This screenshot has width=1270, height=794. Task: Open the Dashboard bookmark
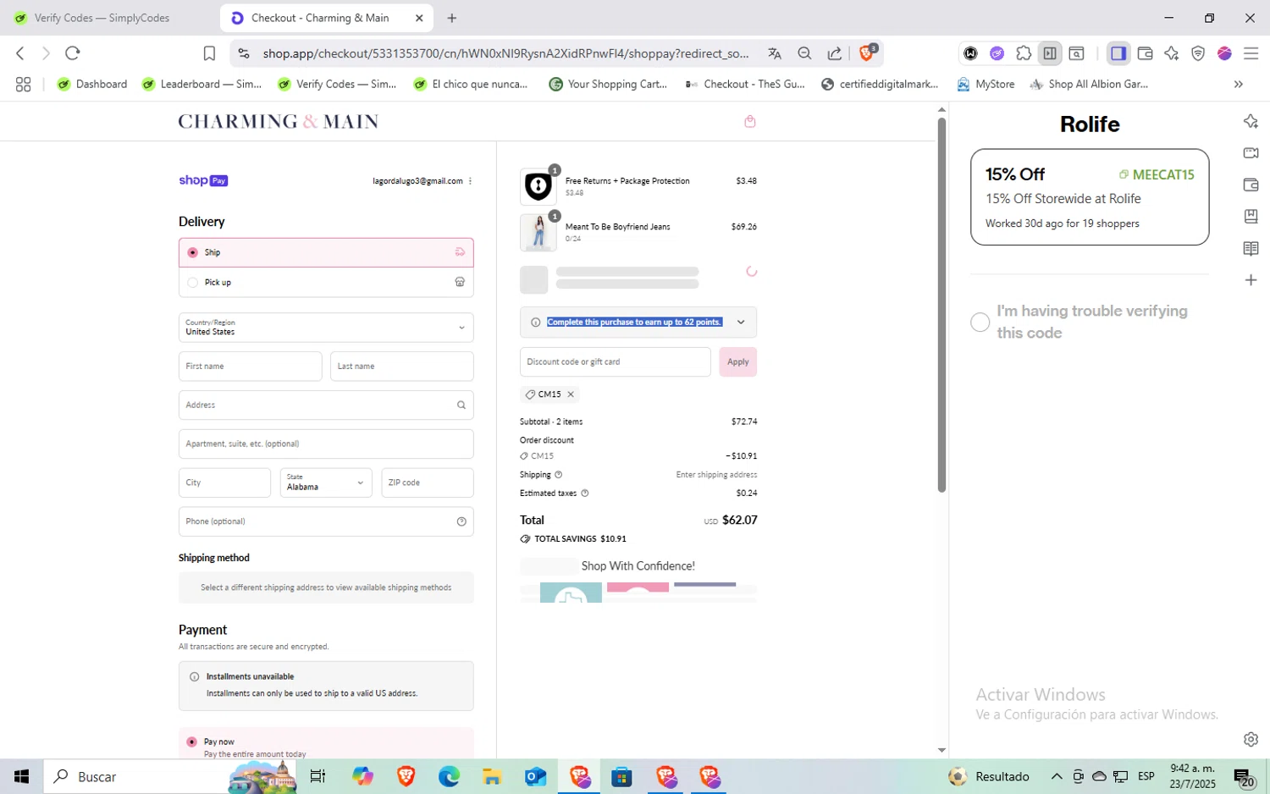click(92, 84)
